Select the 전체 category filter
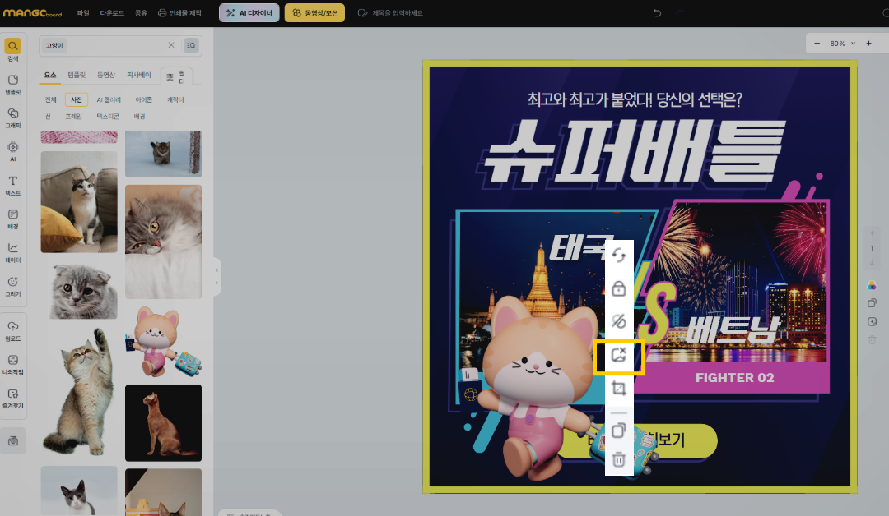This screenshot has height=516, width=889. (x=51, y=99)
